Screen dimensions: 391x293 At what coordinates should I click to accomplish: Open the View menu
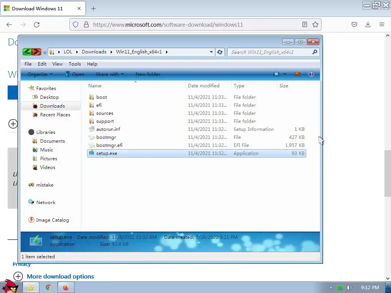tap(57, 64)
